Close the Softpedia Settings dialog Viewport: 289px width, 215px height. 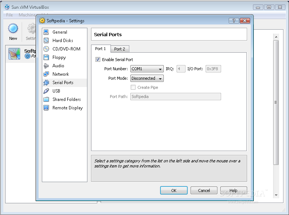point(245,20)
